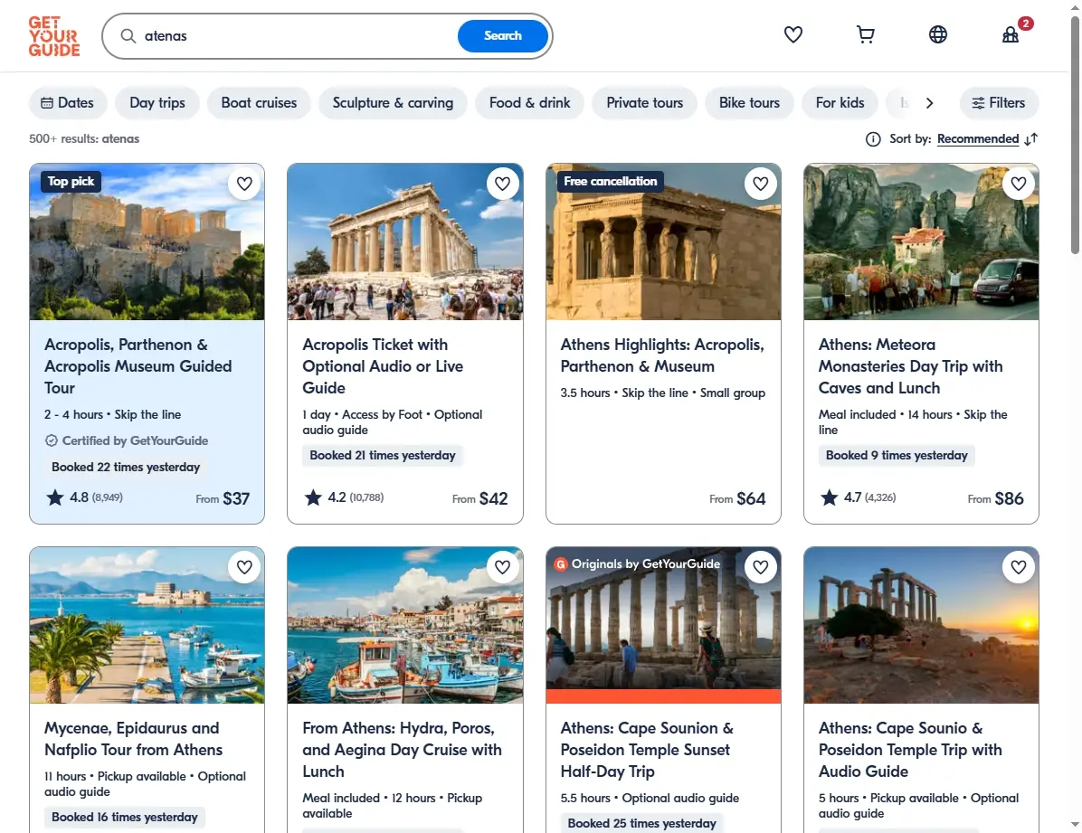1082x833 pixels.
Task: Open the GetYourGuide home logo
Action: (x=53, y=36)
